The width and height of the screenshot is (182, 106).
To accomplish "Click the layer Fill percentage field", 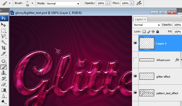I will pos(177,32).
